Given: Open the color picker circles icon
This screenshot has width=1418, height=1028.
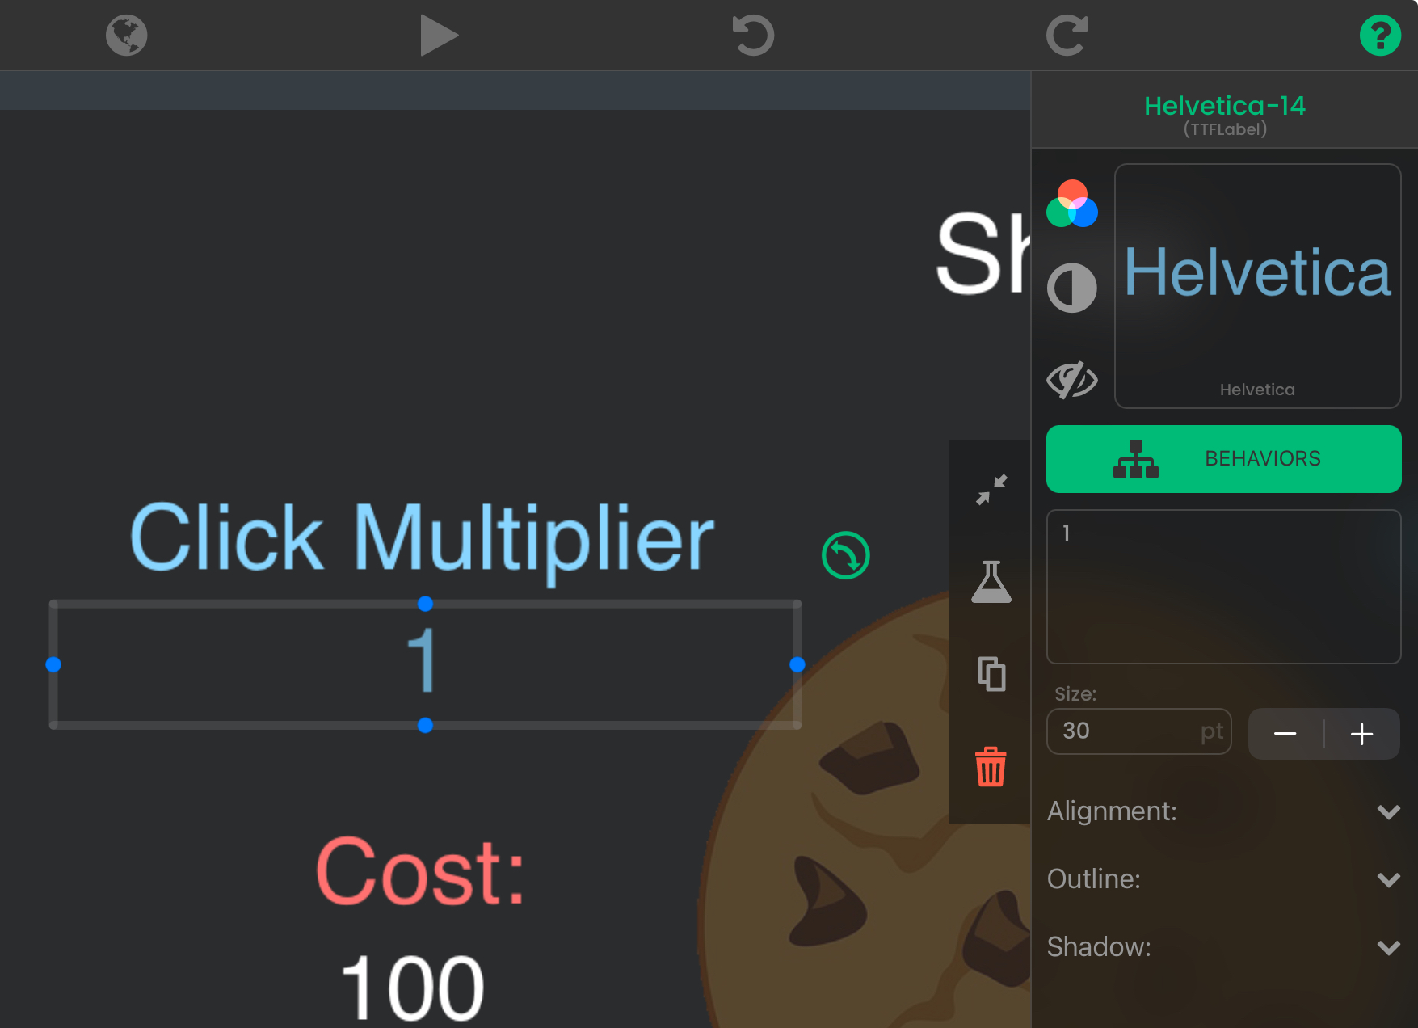Looking at the screenshot, I should click(x=1072, y=204).
